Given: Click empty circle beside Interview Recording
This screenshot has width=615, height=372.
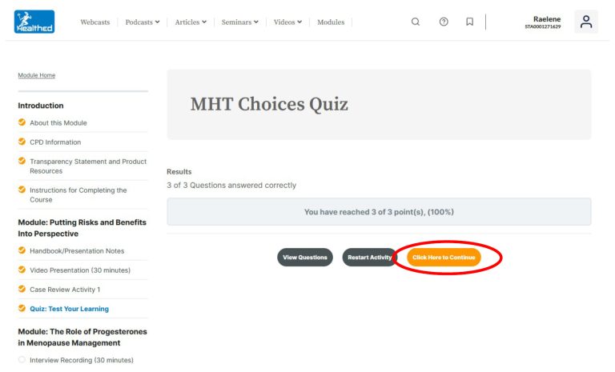Looking at the screenshot, I should point(22,359).
